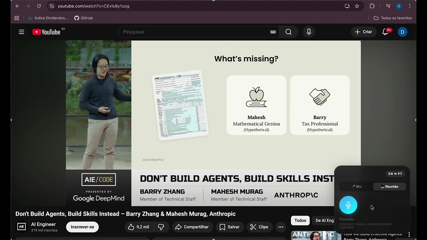Open options for the recommended video
This screenshot has height=240, width=427.
[x=409, y=235]
